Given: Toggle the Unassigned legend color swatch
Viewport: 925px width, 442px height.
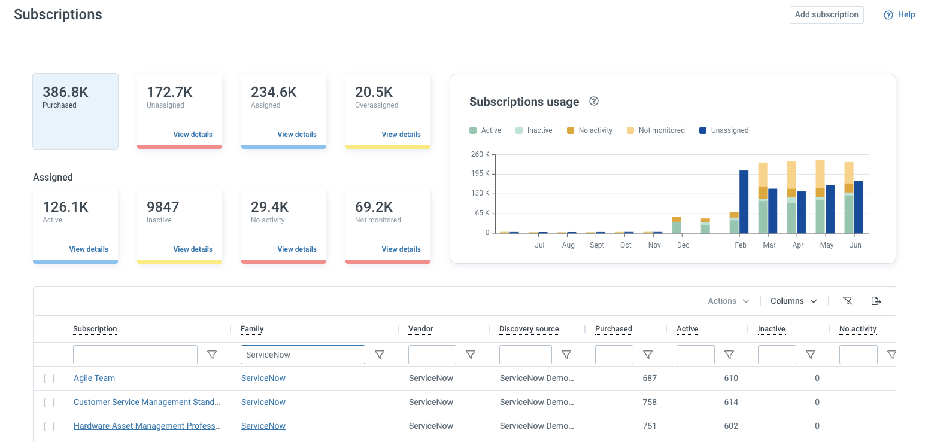Looking at the screenshot, I should (x=703, y=130).
